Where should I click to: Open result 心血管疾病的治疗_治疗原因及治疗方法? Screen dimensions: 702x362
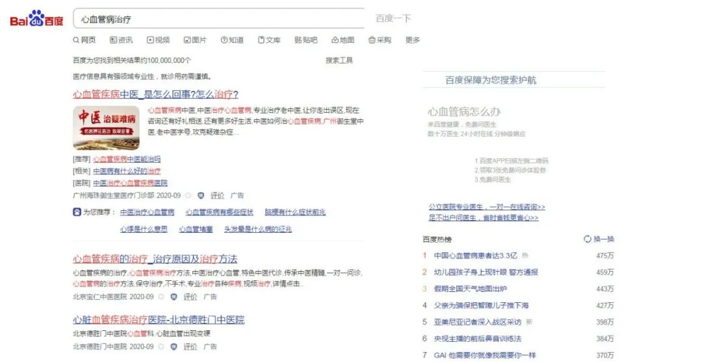click(x=155, y=259)
